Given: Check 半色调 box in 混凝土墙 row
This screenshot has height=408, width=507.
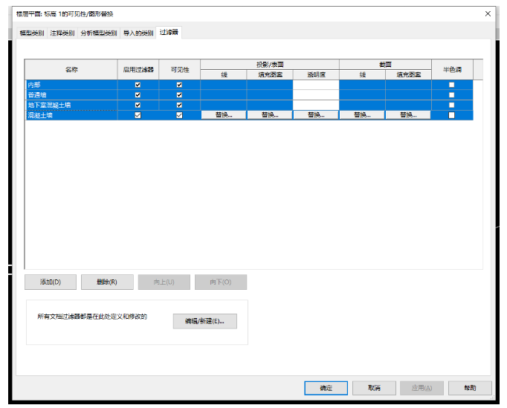Looking at the screenshot, I should pos(452,115).
